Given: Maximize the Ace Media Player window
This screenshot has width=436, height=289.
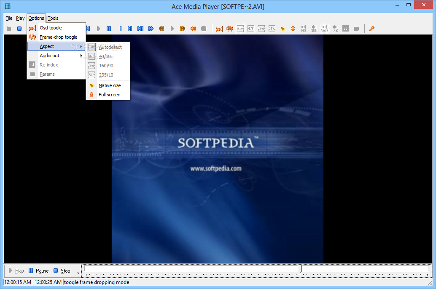Looking at the screenshot, I should [409, 5].
